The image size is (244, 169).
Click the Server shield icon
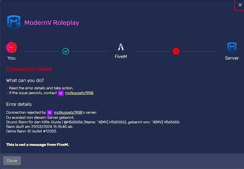tap(232, 47)
